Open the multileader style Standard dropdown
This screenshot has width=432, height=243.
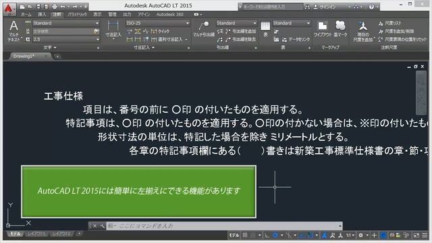[x=236, y=23]
